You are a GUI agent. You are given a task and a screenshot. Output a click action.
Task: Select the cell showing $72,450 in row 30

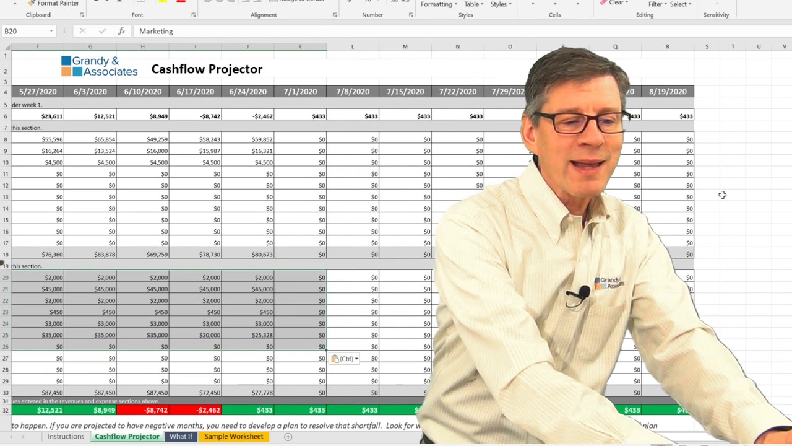point(195,393)
